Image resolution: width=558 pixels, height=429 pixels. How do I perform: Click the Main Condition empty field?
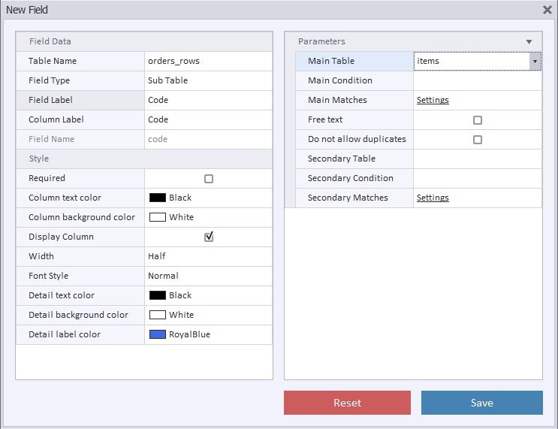477,80
